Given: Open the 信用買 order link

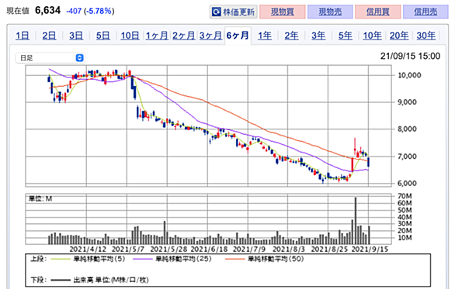Looking at the screenshot, I should [x=378, y=12].
